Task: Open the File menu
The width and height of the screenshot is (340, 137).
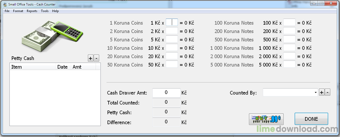Action: tap(7, 11)
